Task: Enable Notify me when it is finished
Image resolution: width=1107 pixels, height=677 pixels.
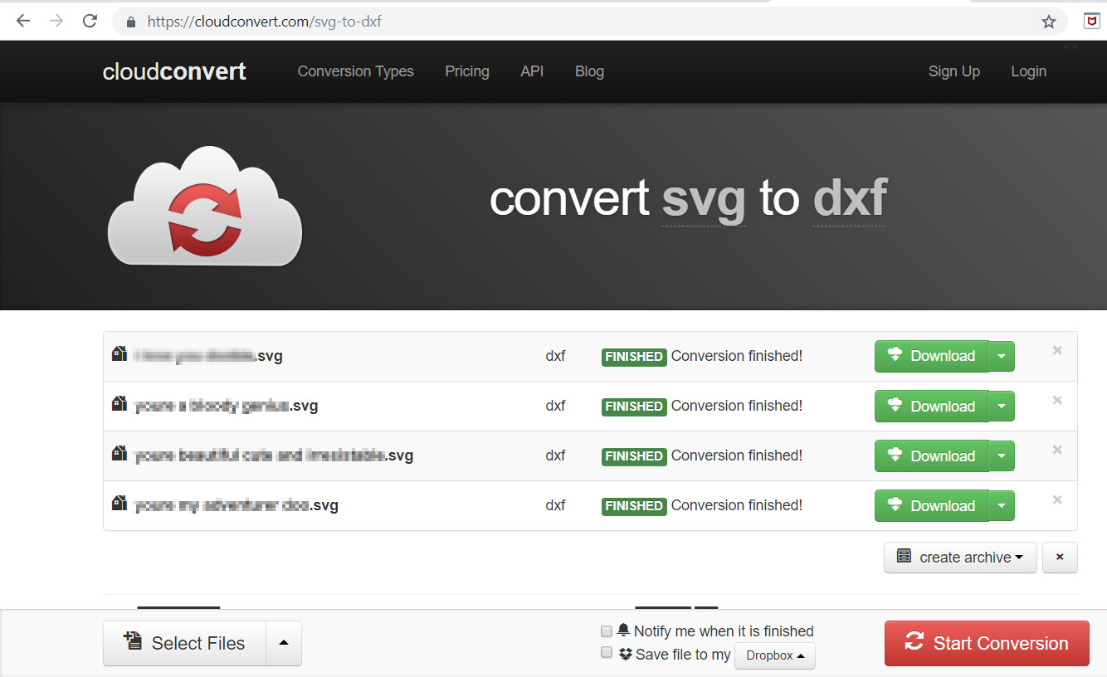Action: [x=606, y=631]
